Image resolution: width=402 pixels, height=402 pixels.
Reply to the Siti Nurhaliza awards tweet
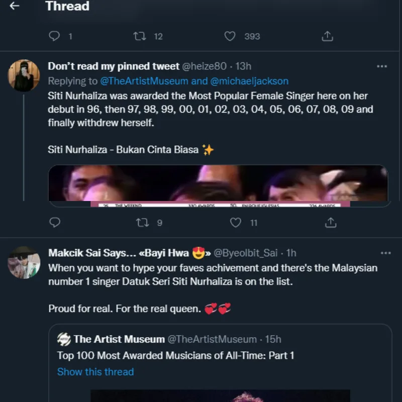[x=55, y=222]
